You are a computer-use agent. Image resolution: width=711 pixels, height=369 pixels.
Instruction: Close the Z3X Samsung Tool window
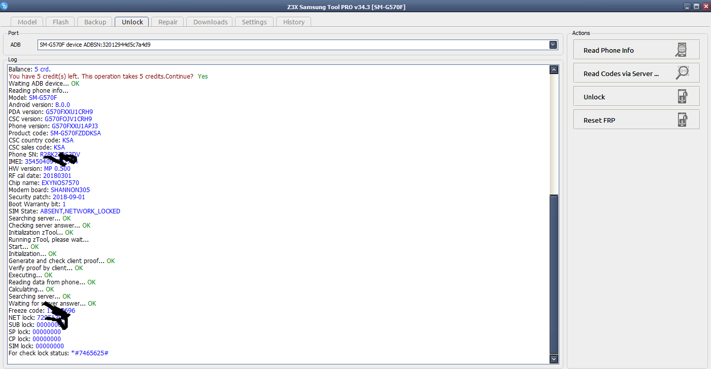tap(705, 6)
